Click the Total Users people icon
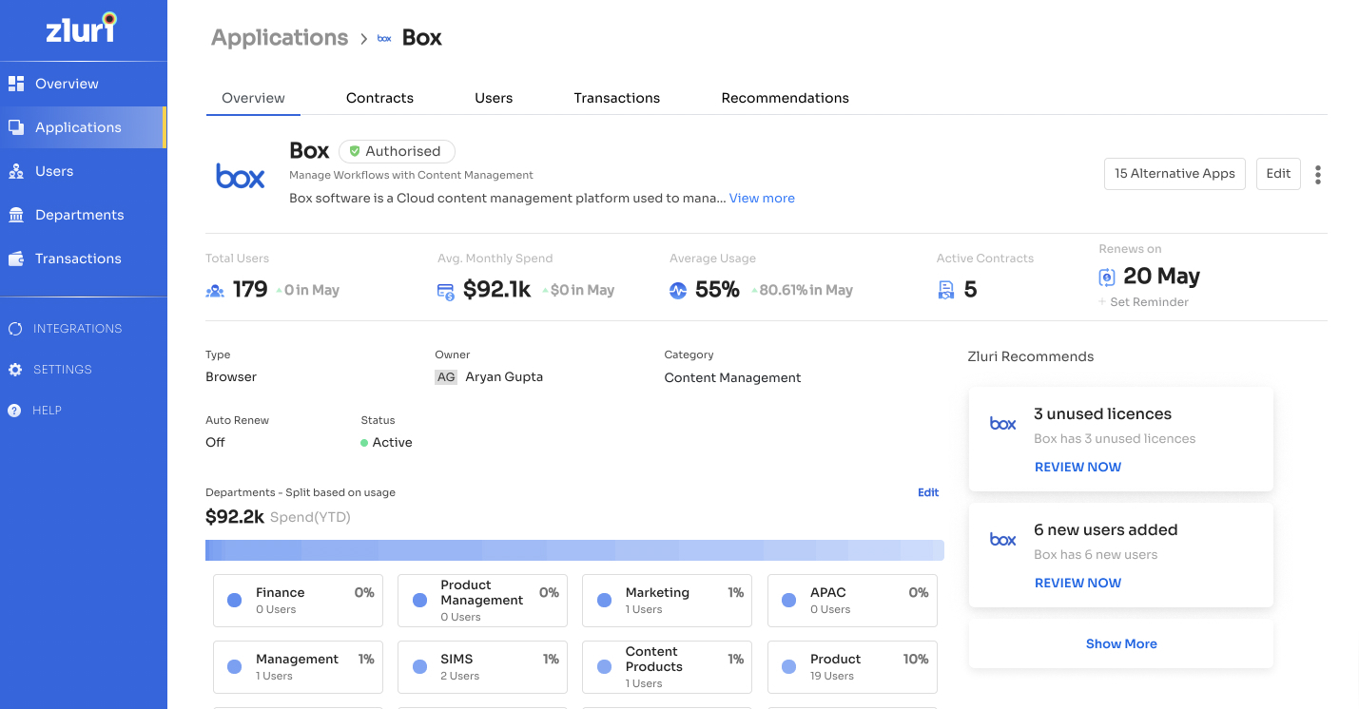Screen dimensions: 1359x709 pos(215,291)
